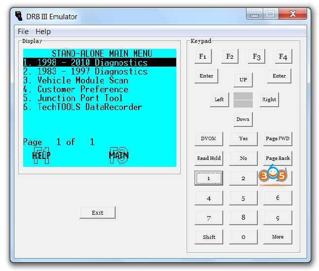The width and height of the screenshot is (319, 271).
Task: Click the DVOM button
Action: tap(208, 139)
